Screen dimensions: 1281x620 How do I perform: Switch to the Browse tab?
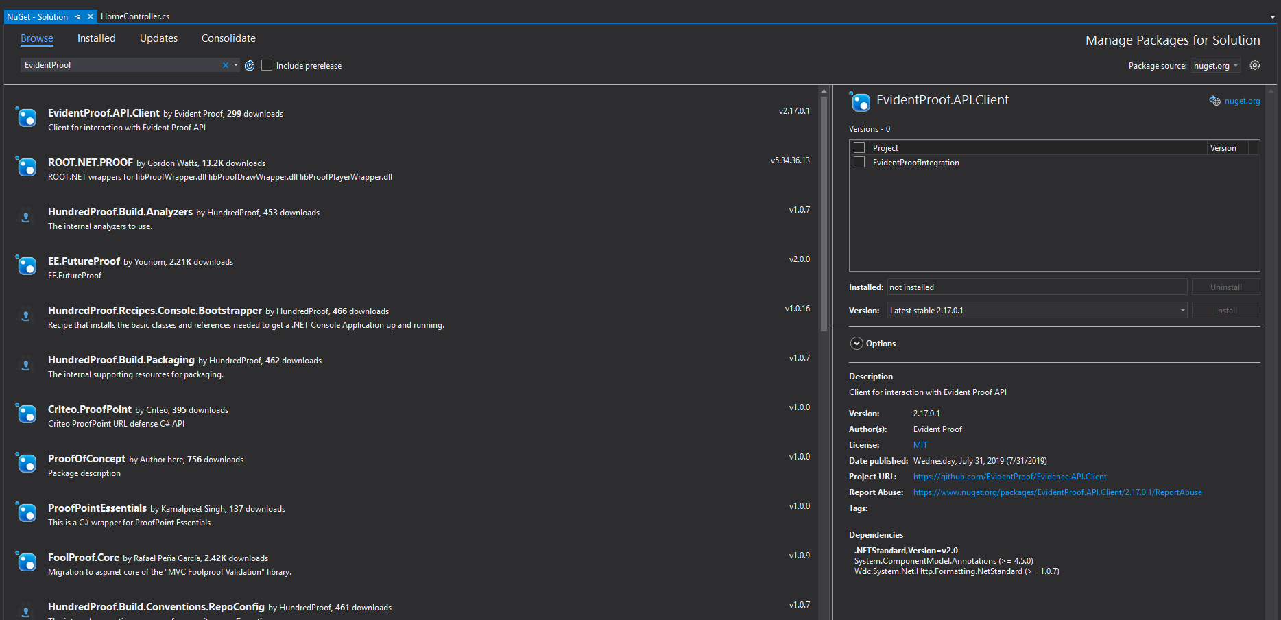pos(37,38)
